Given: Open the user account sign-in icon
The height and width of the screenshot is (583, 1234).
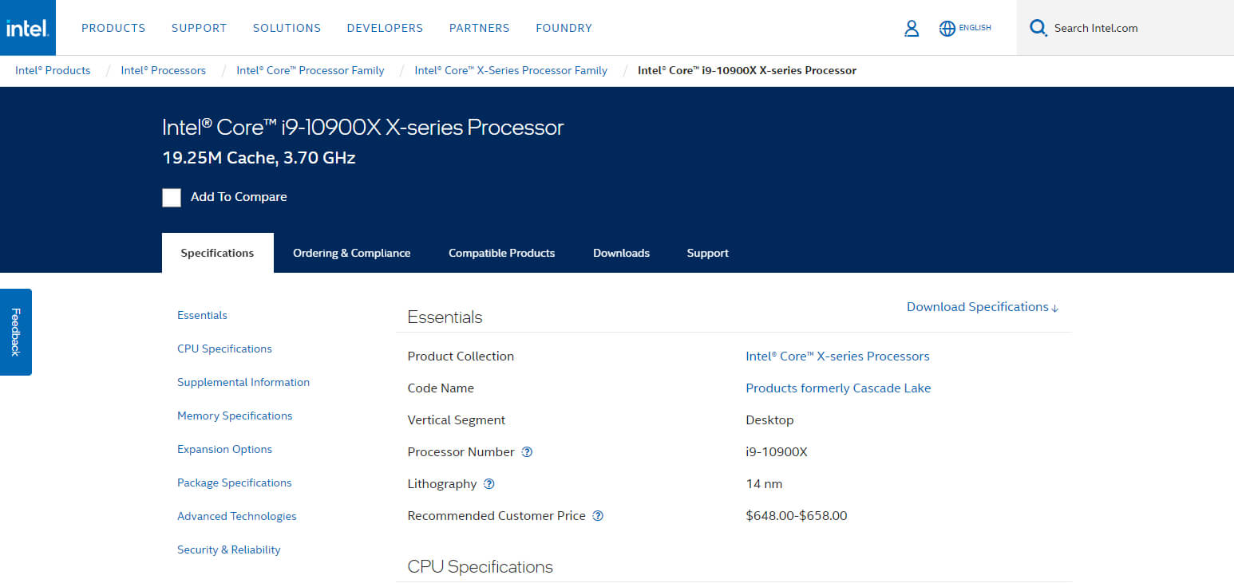Looking at the screenshot, I should 912,28.
